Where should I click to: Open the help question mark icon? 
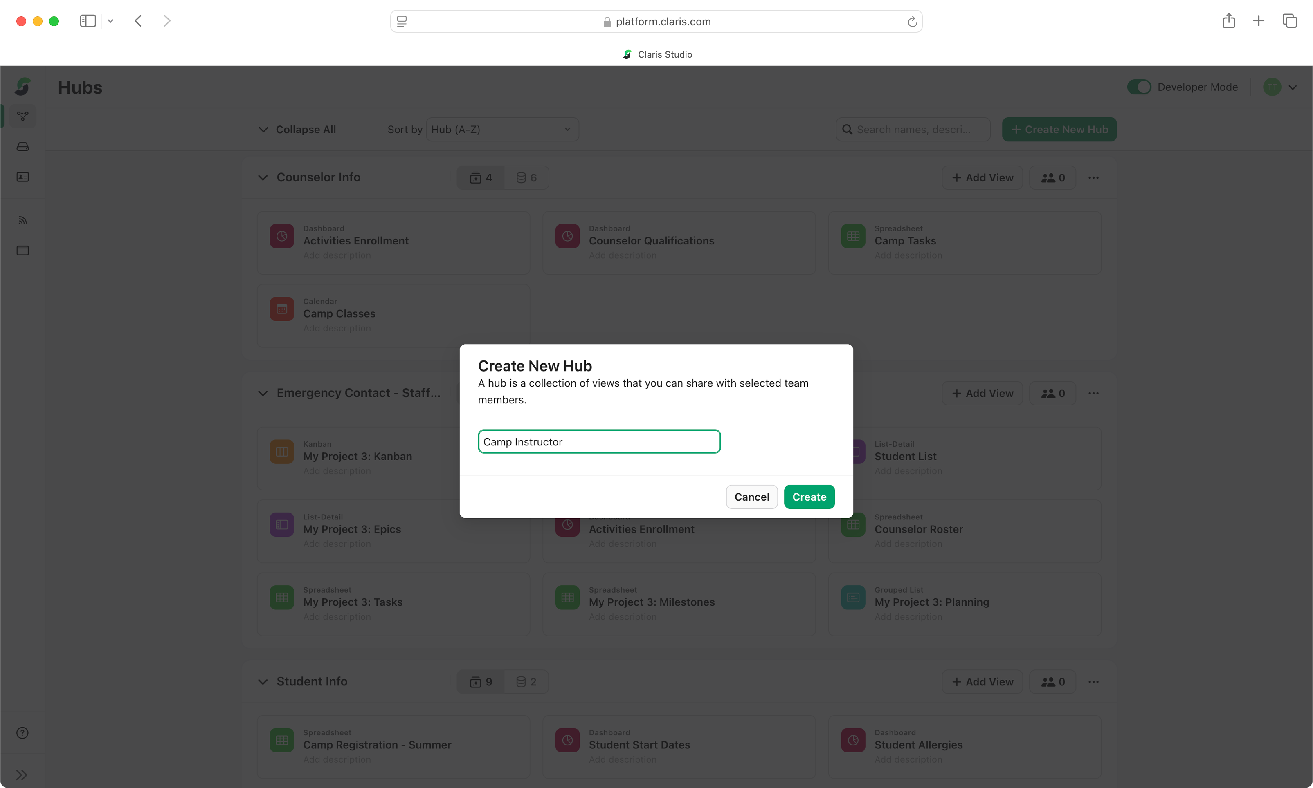[22, 733]
